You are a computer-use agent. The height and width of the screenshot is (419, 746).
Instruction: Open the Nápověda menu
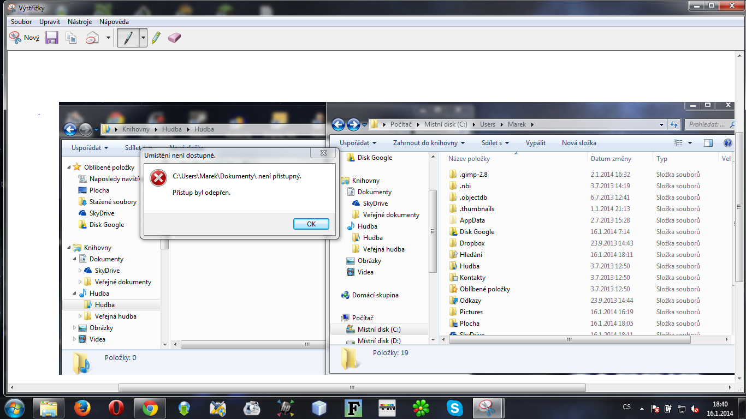[x=114, y=22]
